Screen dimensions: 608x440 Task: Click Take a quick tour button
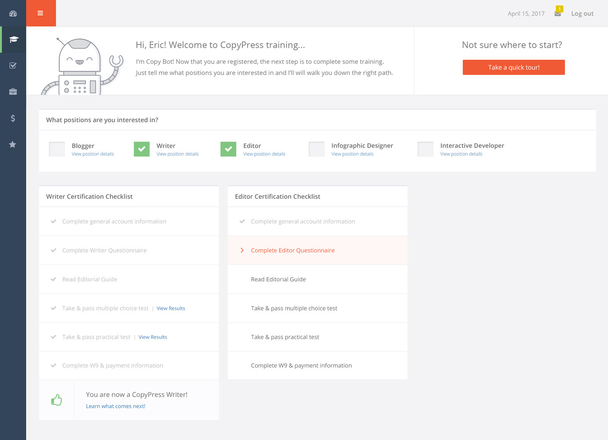pos(514,67)
